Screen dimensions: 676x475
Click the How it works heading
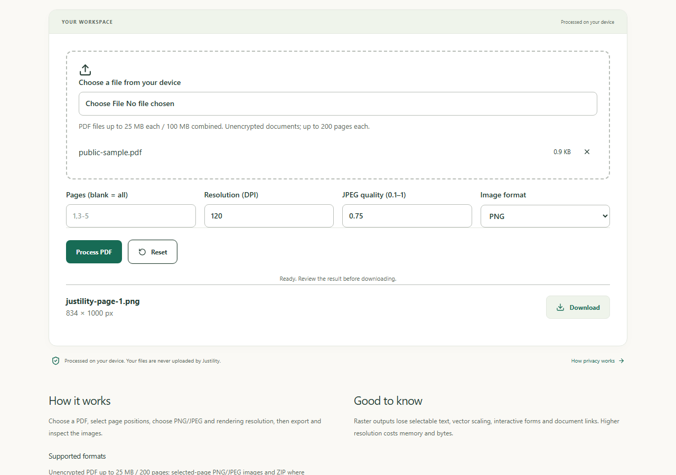[80, 401]
